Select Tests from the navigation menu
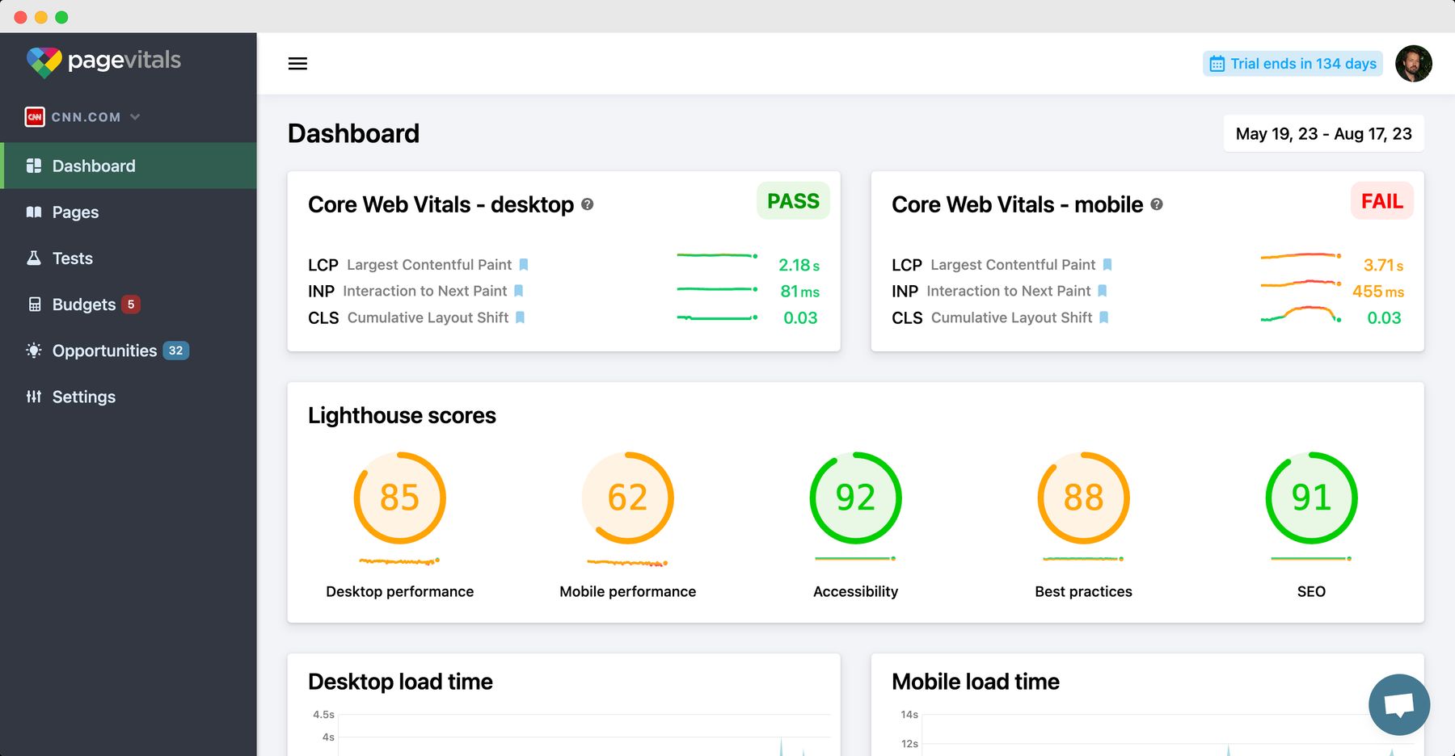The width and height of the screenshot is (1455, 756). tap(73, 258)
